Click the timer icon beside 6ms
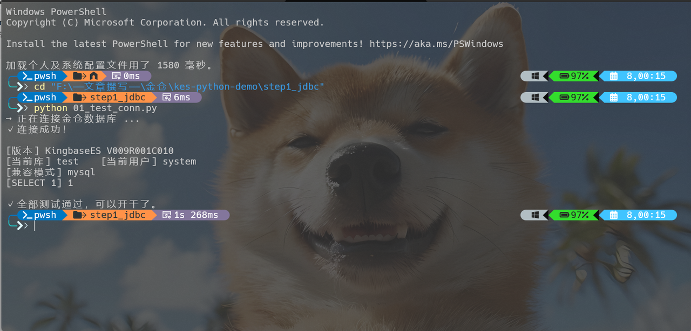Screen dimensions: 691x331 (167, 98)
